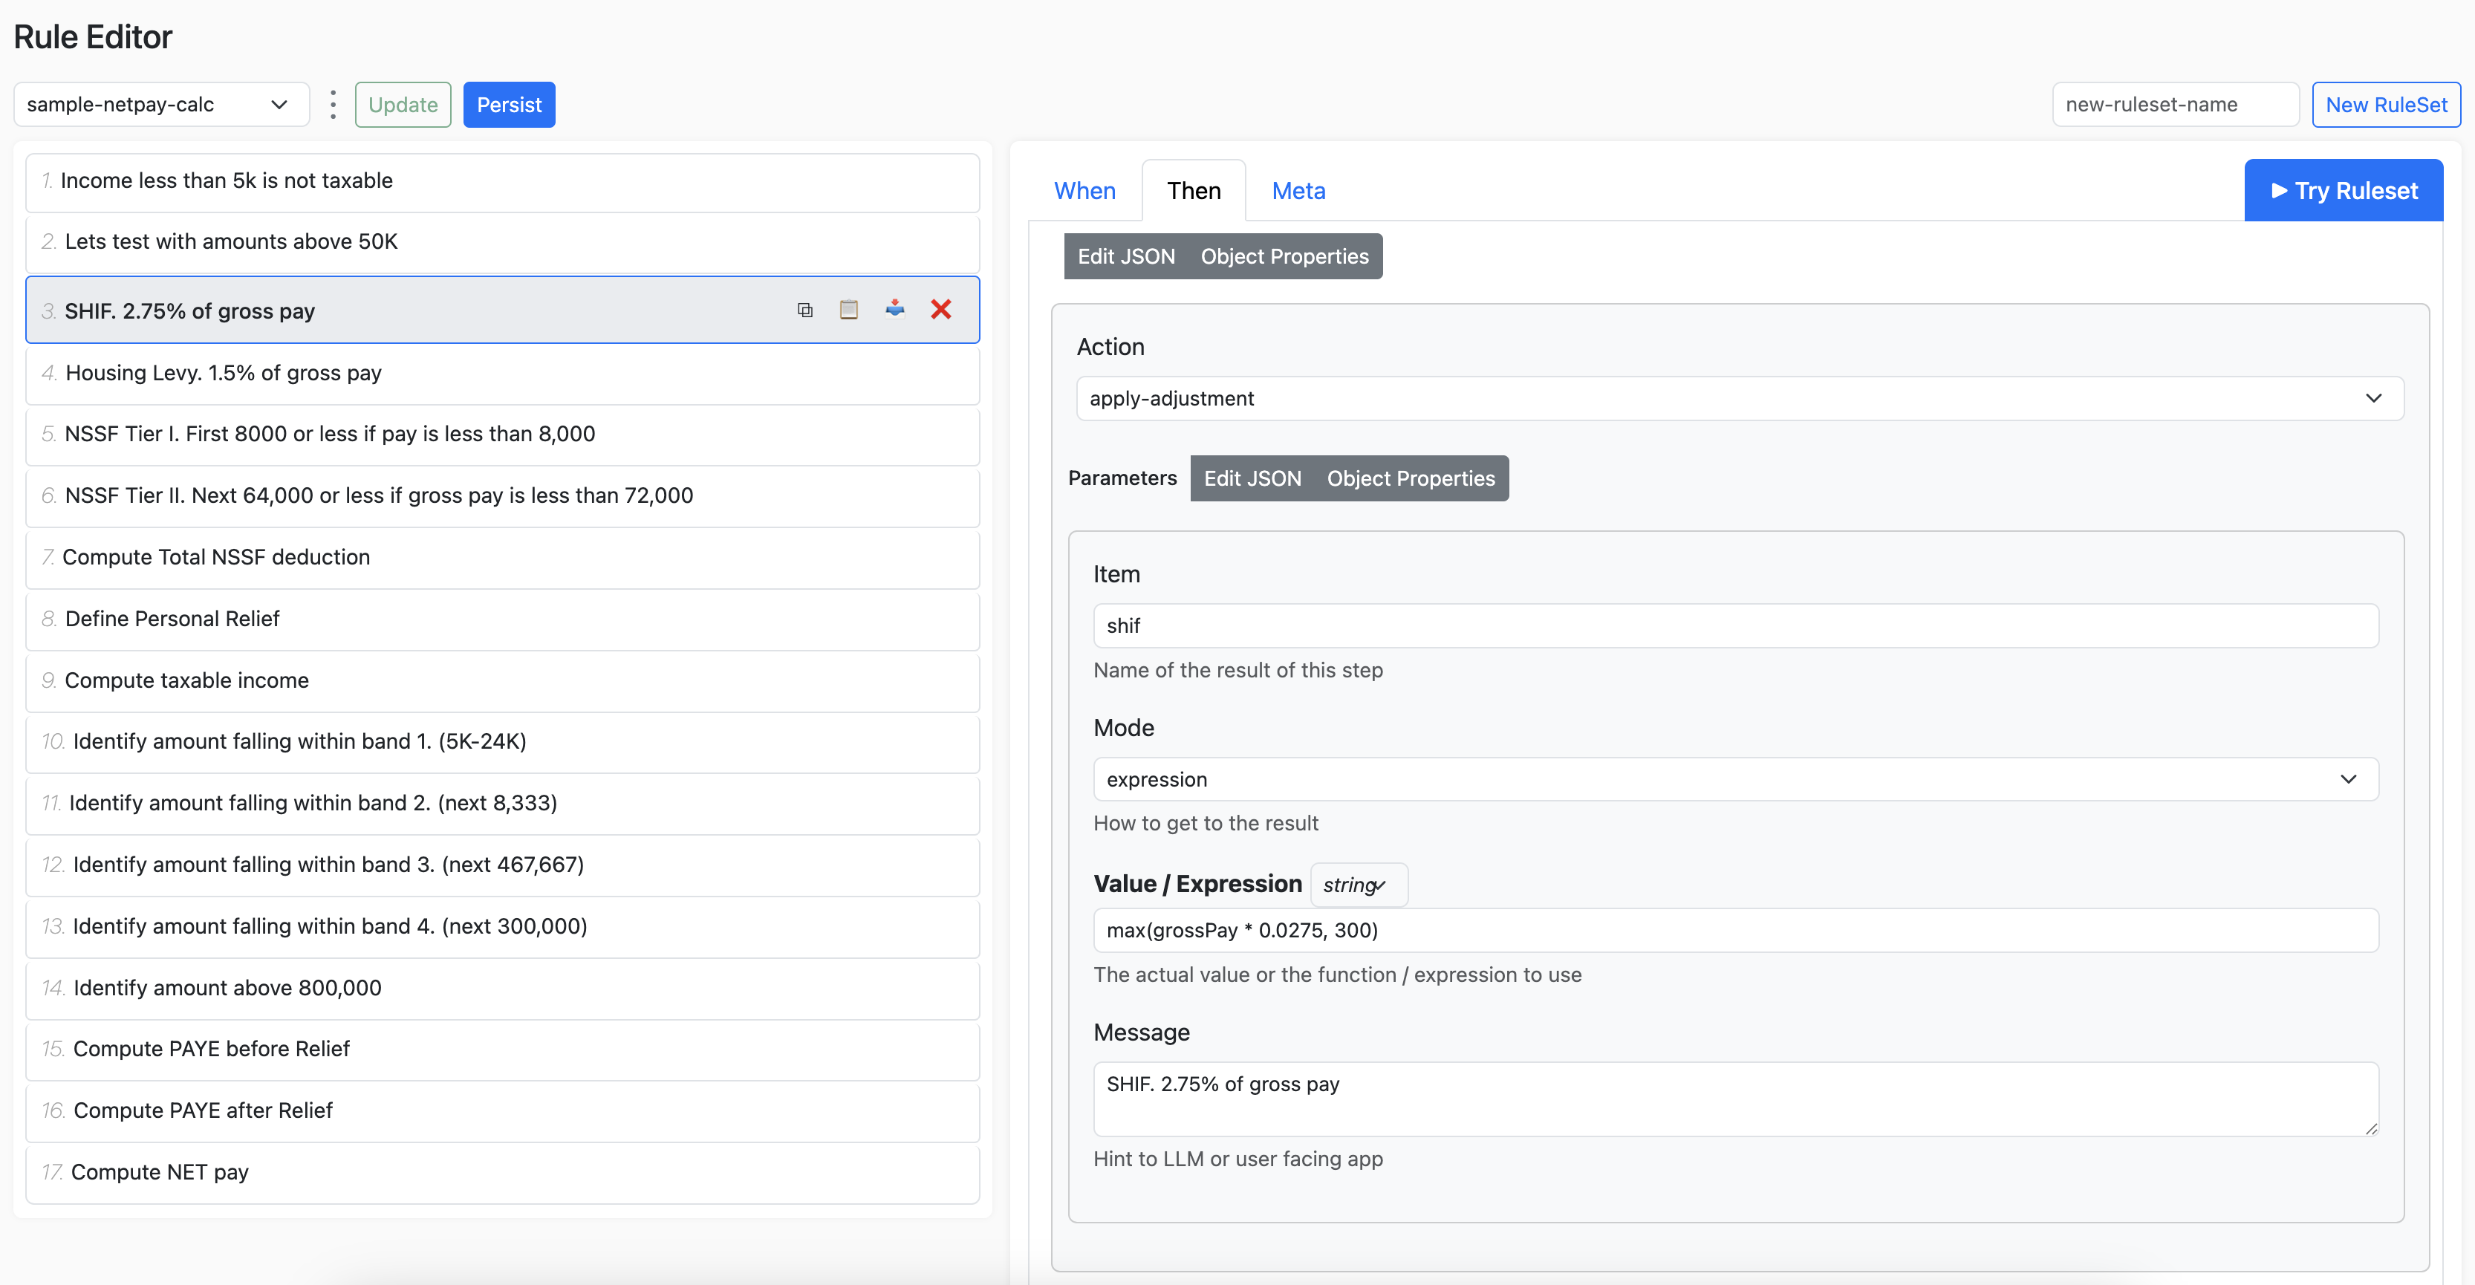This screenshot has width=2475, height=1285.
Task: Click the clipboard paste icon on SHIF rule
Action: tap(848, 310)
